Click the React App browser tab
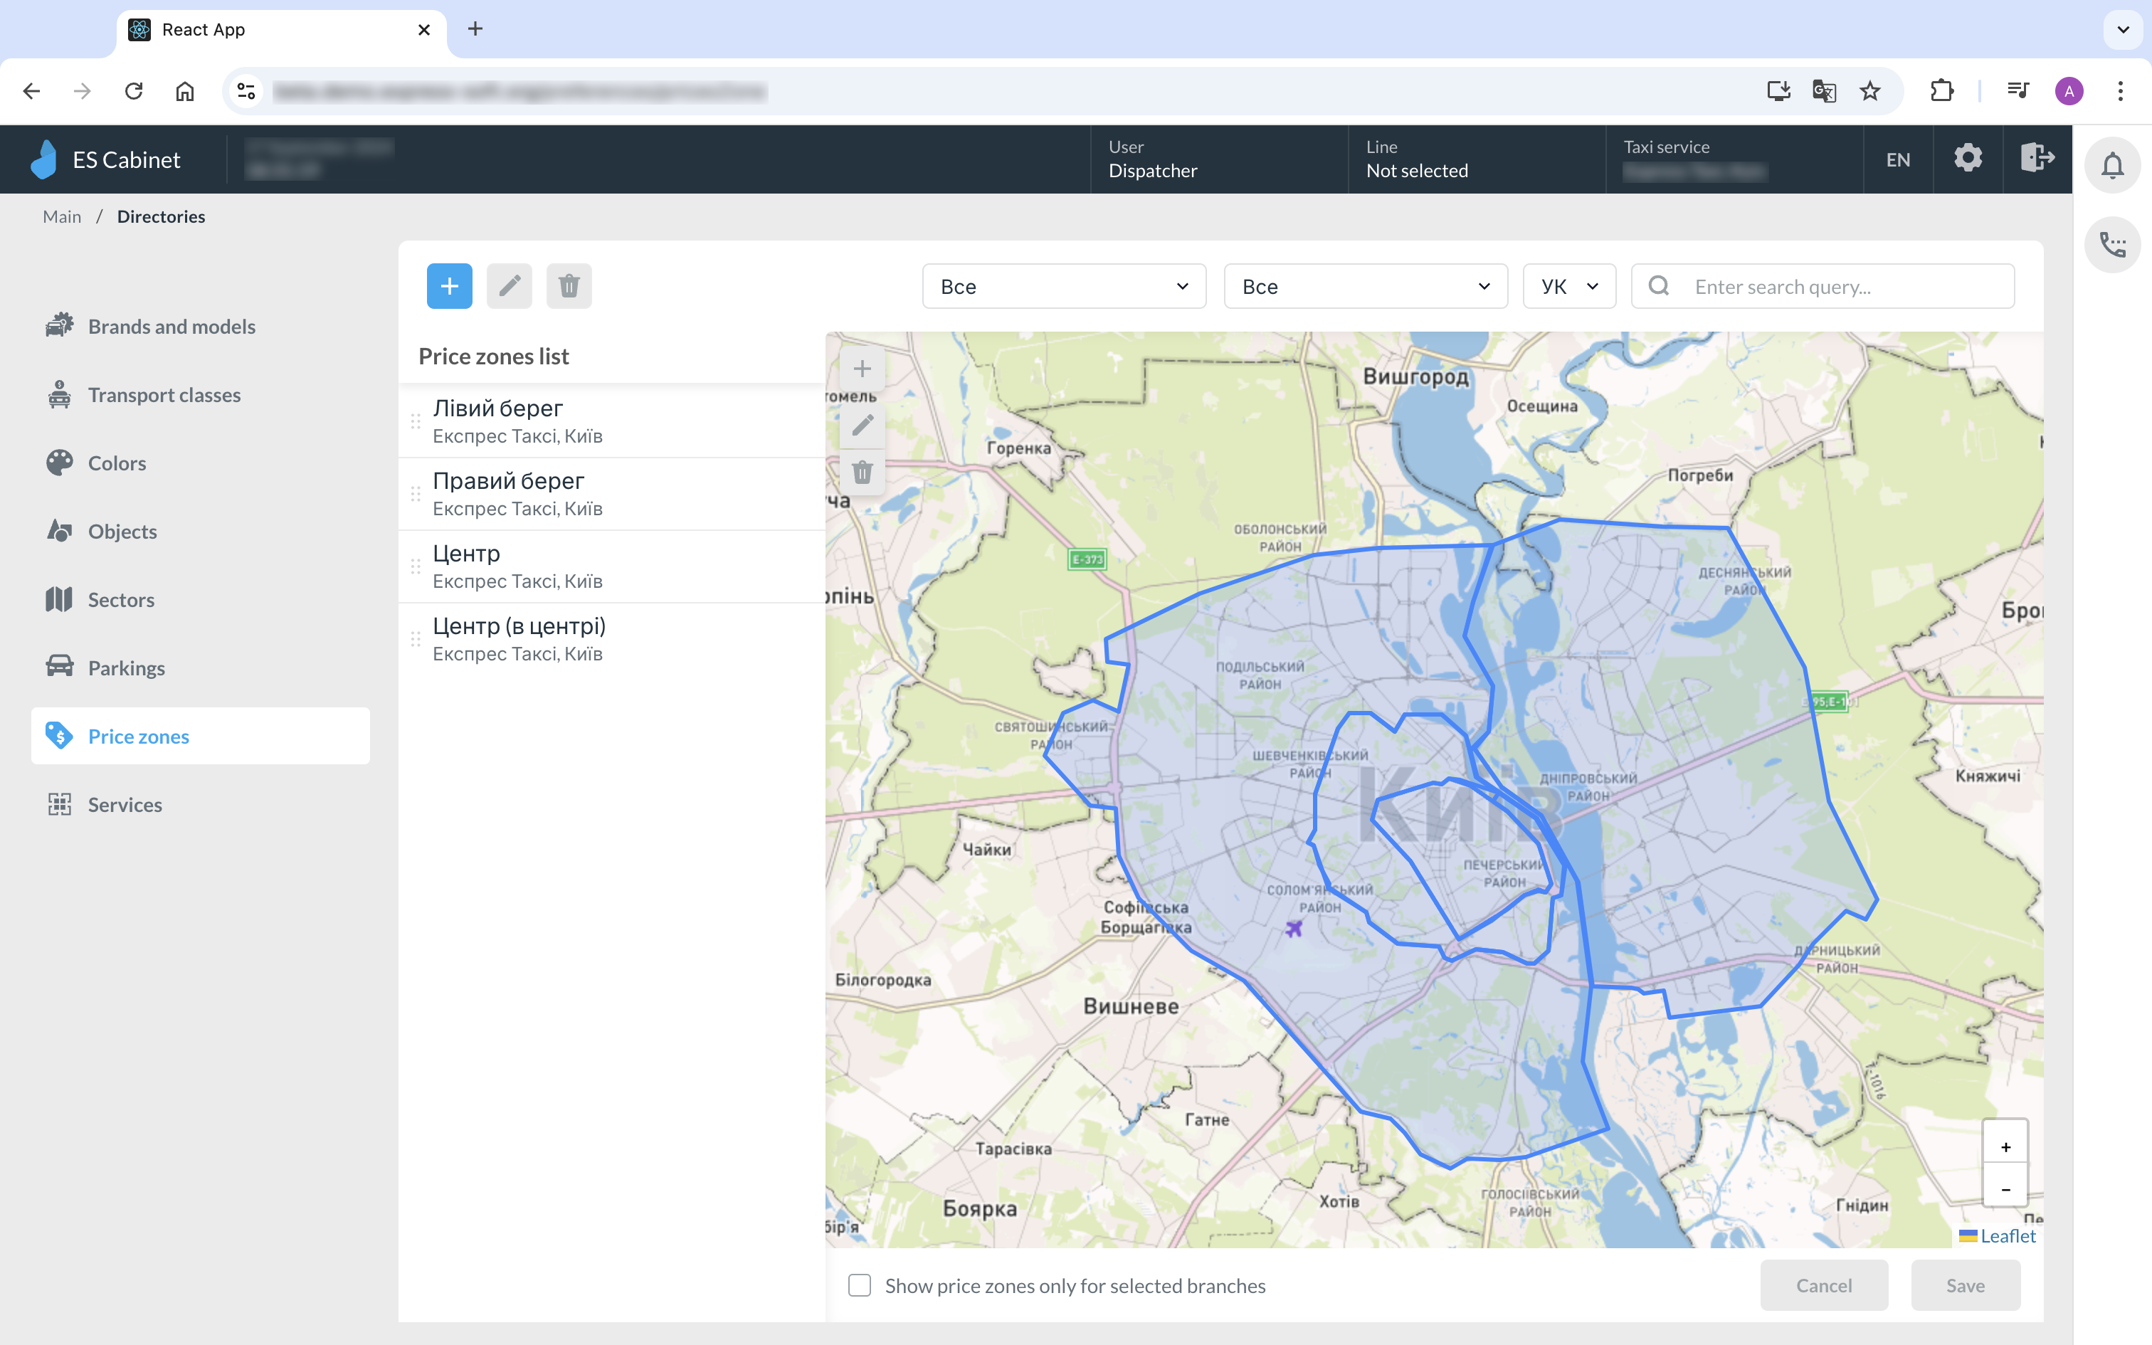This screenshot has width=2152, height=1345. (x=280, y=29)
